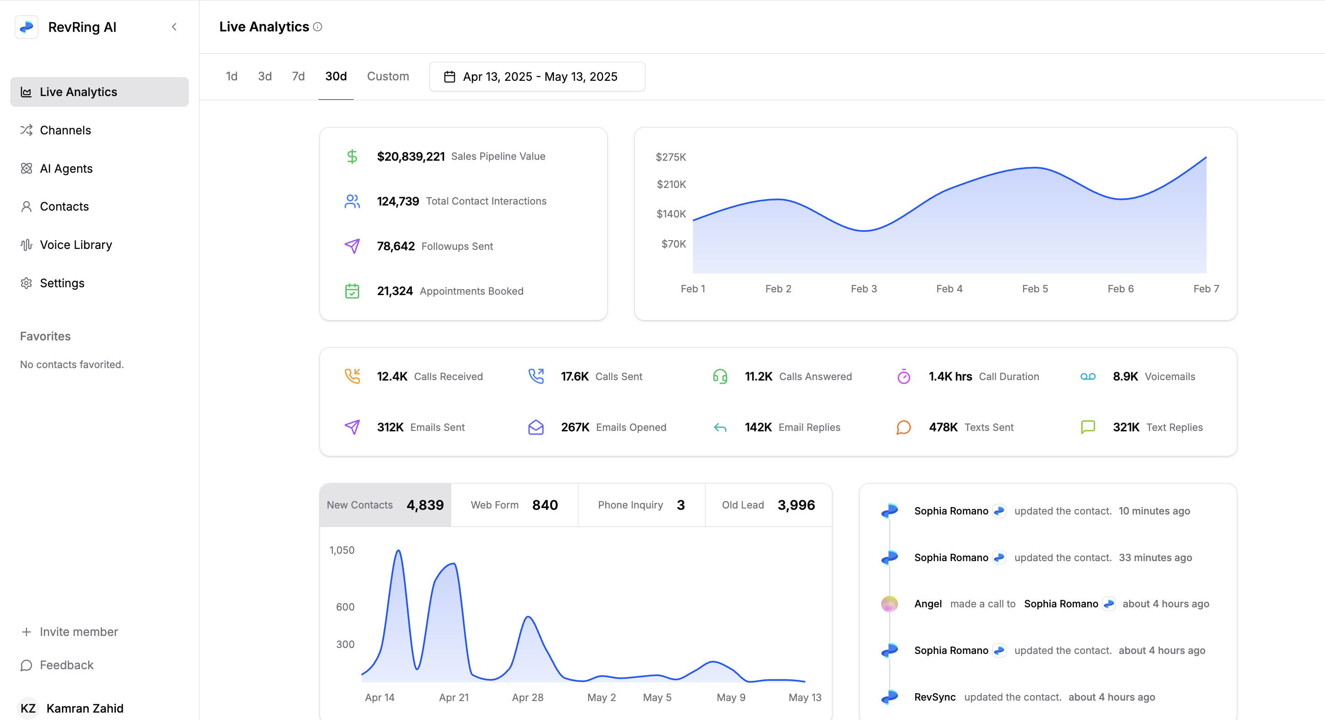Click the voicemail icon next to 8.9K
Image resolution: width=1325 pixels, height=720 pixels.
[1089, 376]
